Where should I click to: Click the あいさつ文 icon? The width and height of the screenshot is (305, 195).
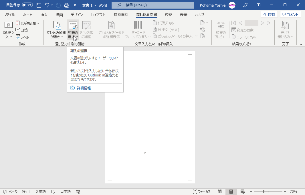(x=8, y=30)
